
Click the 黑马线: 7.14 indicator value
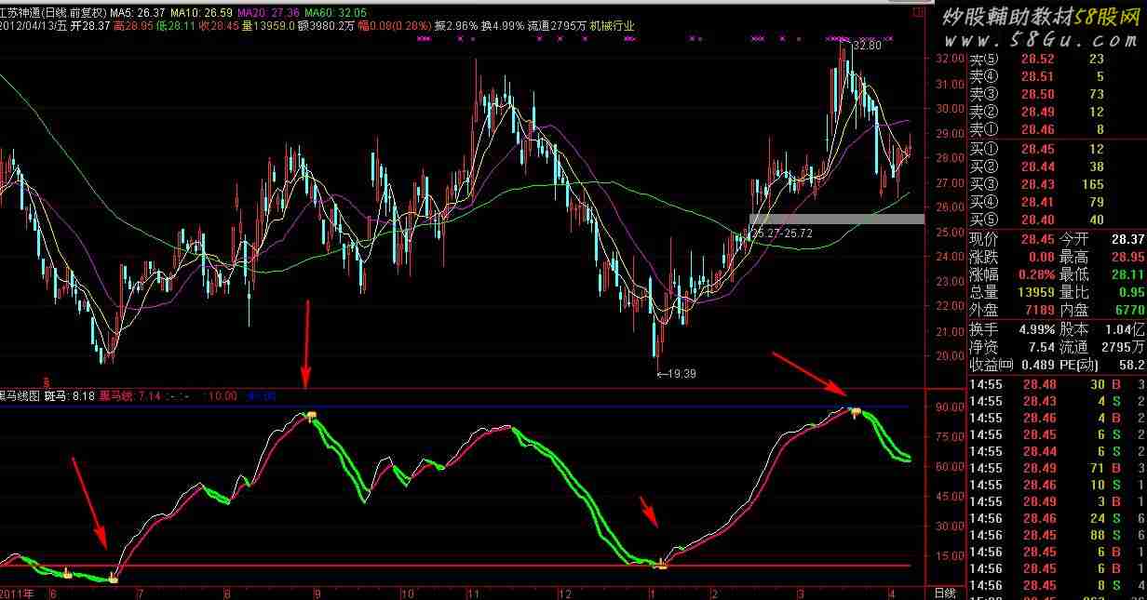[x=131, y=395]
